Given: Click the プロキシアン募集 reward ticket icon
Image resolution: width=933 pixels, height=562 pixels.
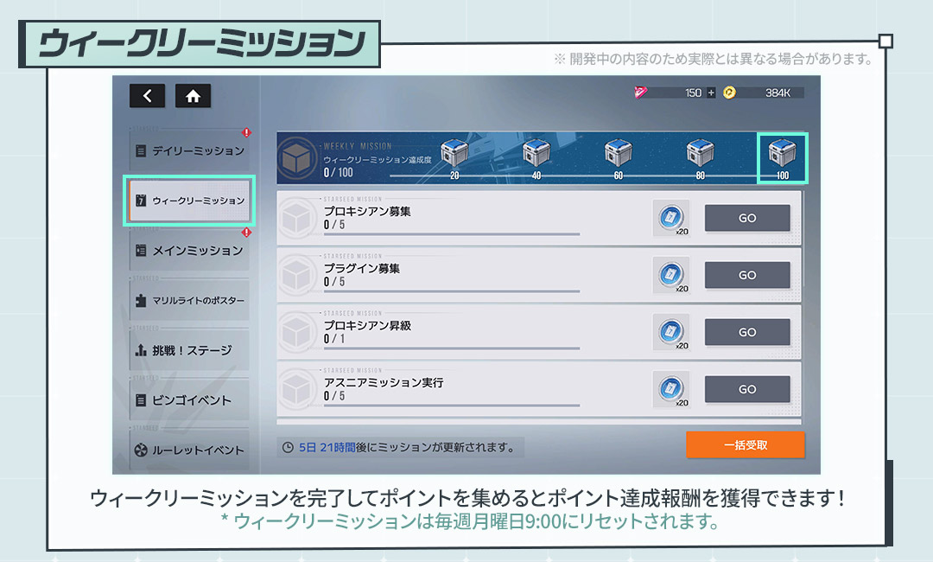Looking at the screenshot, I should (670, 218).
